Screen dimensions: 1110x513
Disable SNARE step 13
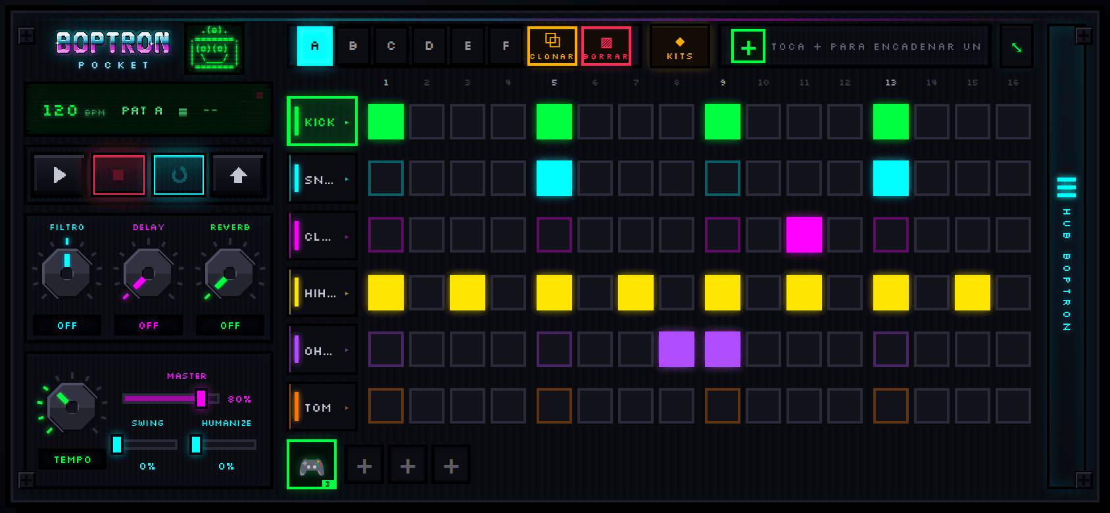891,178
